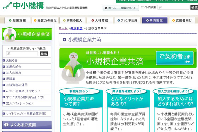The width and height of the screenshot is (198, 132).
Task: Click the arrow icon beside 用語集
Action: (4, 79)
